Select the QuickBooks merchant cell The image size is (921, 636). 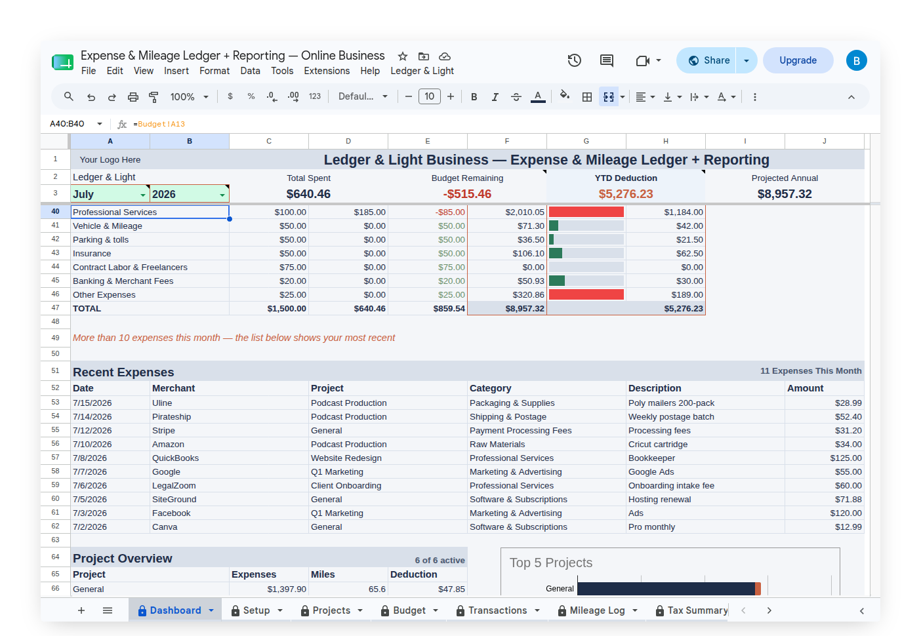tap(229, 458)
